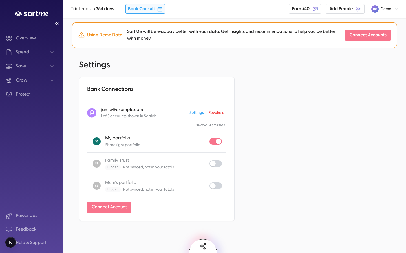Click the Connect Accounts banner button
This screenshot has height=253, width=406.
[368, 35]
